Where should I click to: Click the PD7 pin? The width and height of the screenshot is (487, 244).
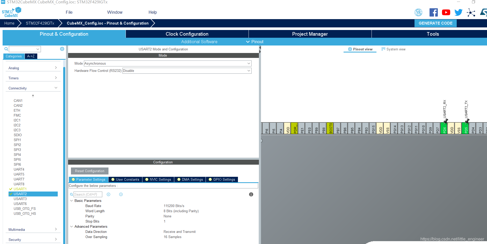click(x=437, y=128)
